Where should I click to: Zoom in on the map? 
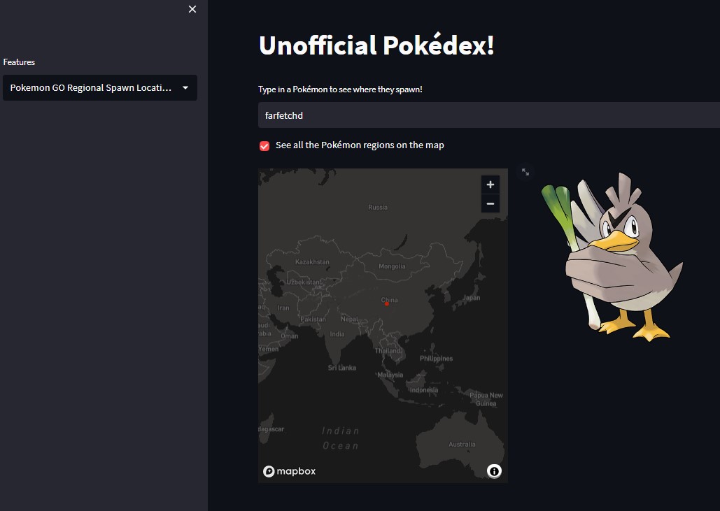[x=490, y=184]
